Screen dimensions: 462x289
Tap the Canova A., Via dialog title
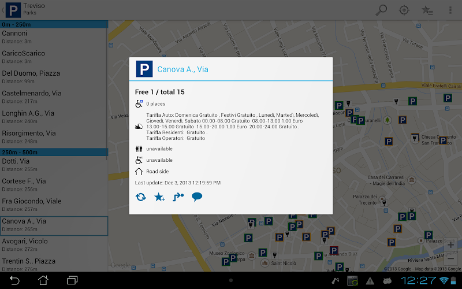coord(182,69)
